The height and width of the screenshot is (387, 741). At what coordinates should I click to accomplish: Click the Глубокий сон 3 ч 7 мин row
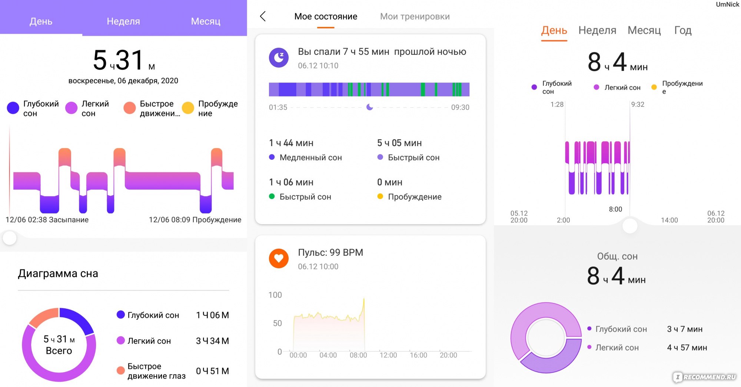click(645, 329)
